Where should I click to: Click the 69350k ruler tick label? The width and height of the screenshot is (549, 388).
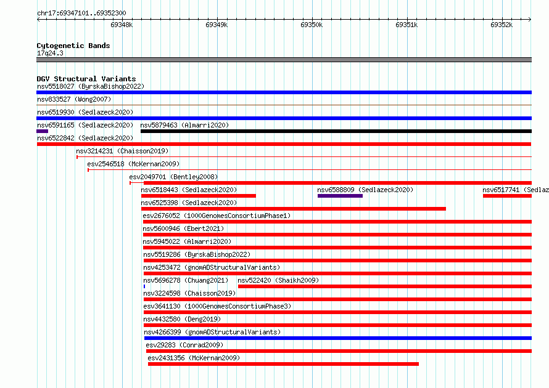pyautogui.click(x=312, y=25)
